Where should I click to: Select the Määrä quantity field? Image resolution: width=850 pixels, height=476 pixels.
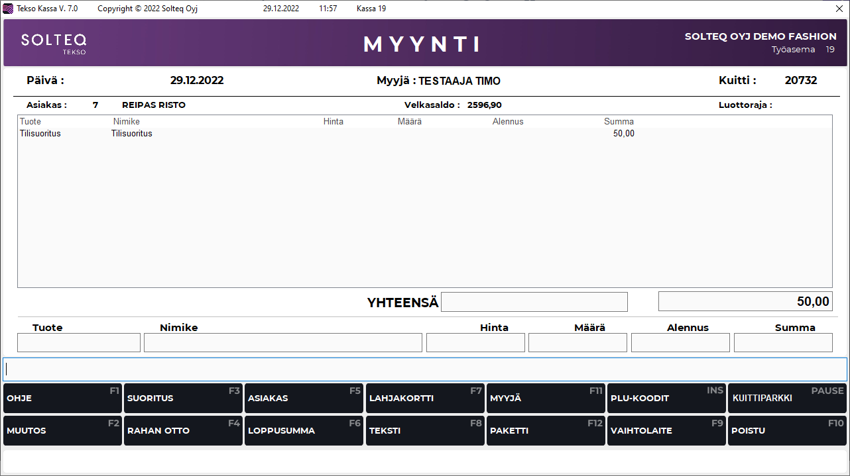tap(577, 343)
